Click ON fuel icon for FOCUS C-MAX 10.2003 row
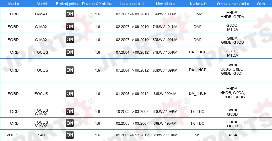The height and width of the screenshot is (141, 272). (x=70, y=111)
